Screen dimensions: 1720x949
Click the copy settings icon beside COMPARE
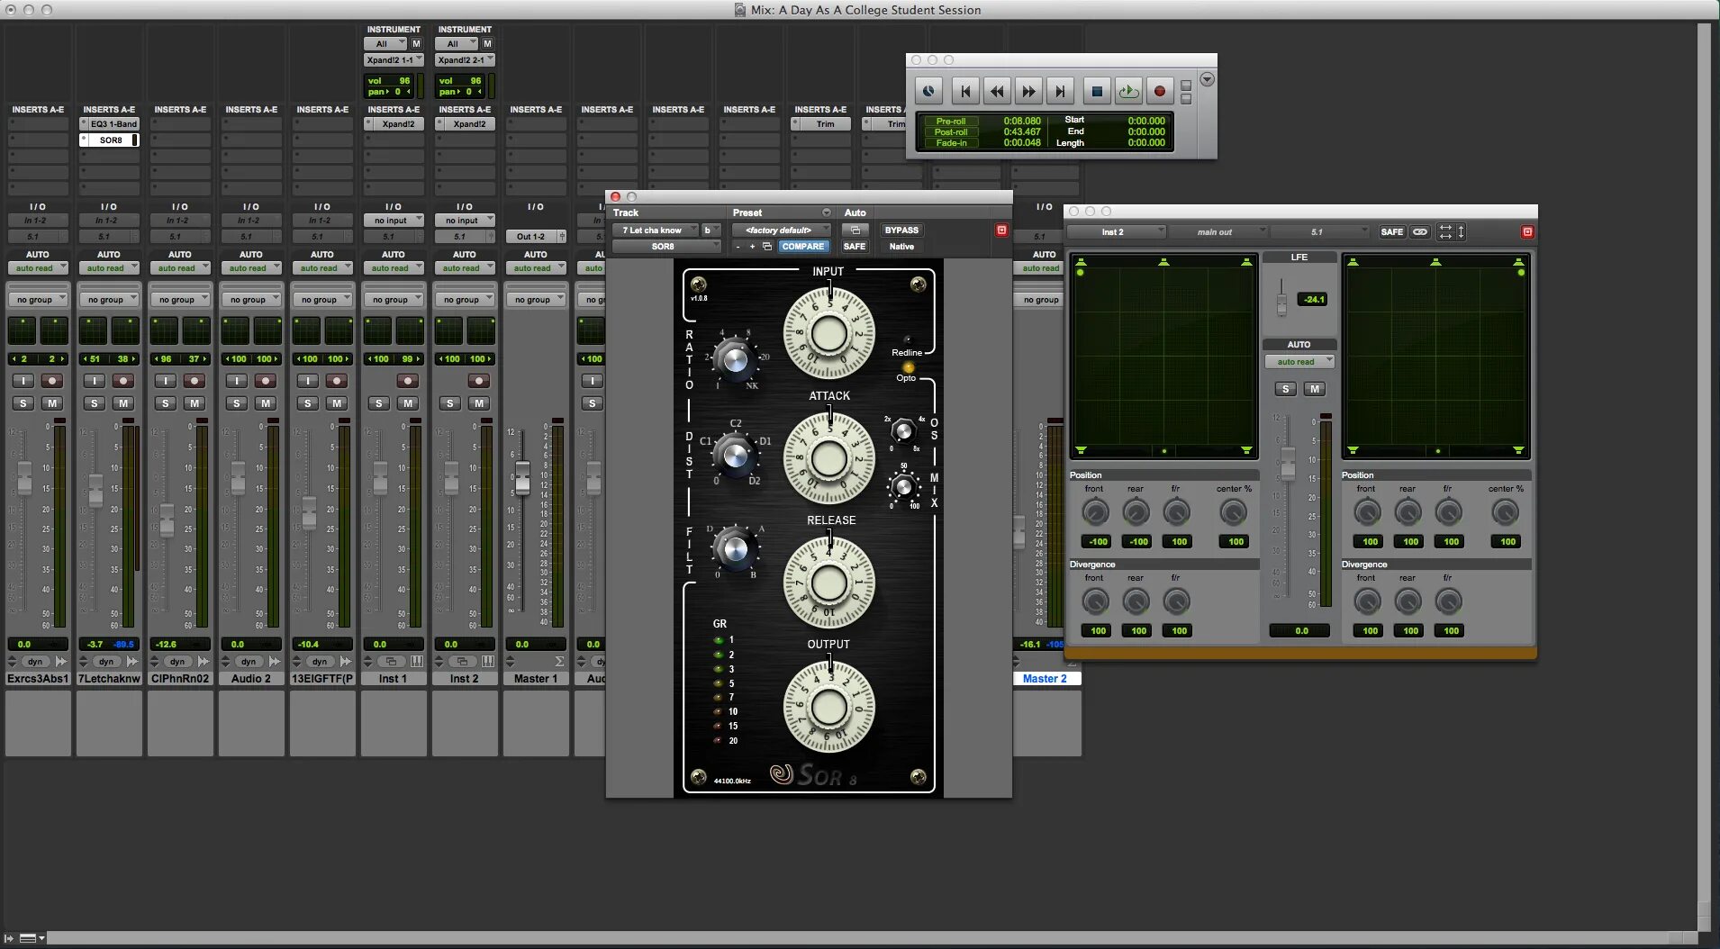coord(767,247)
